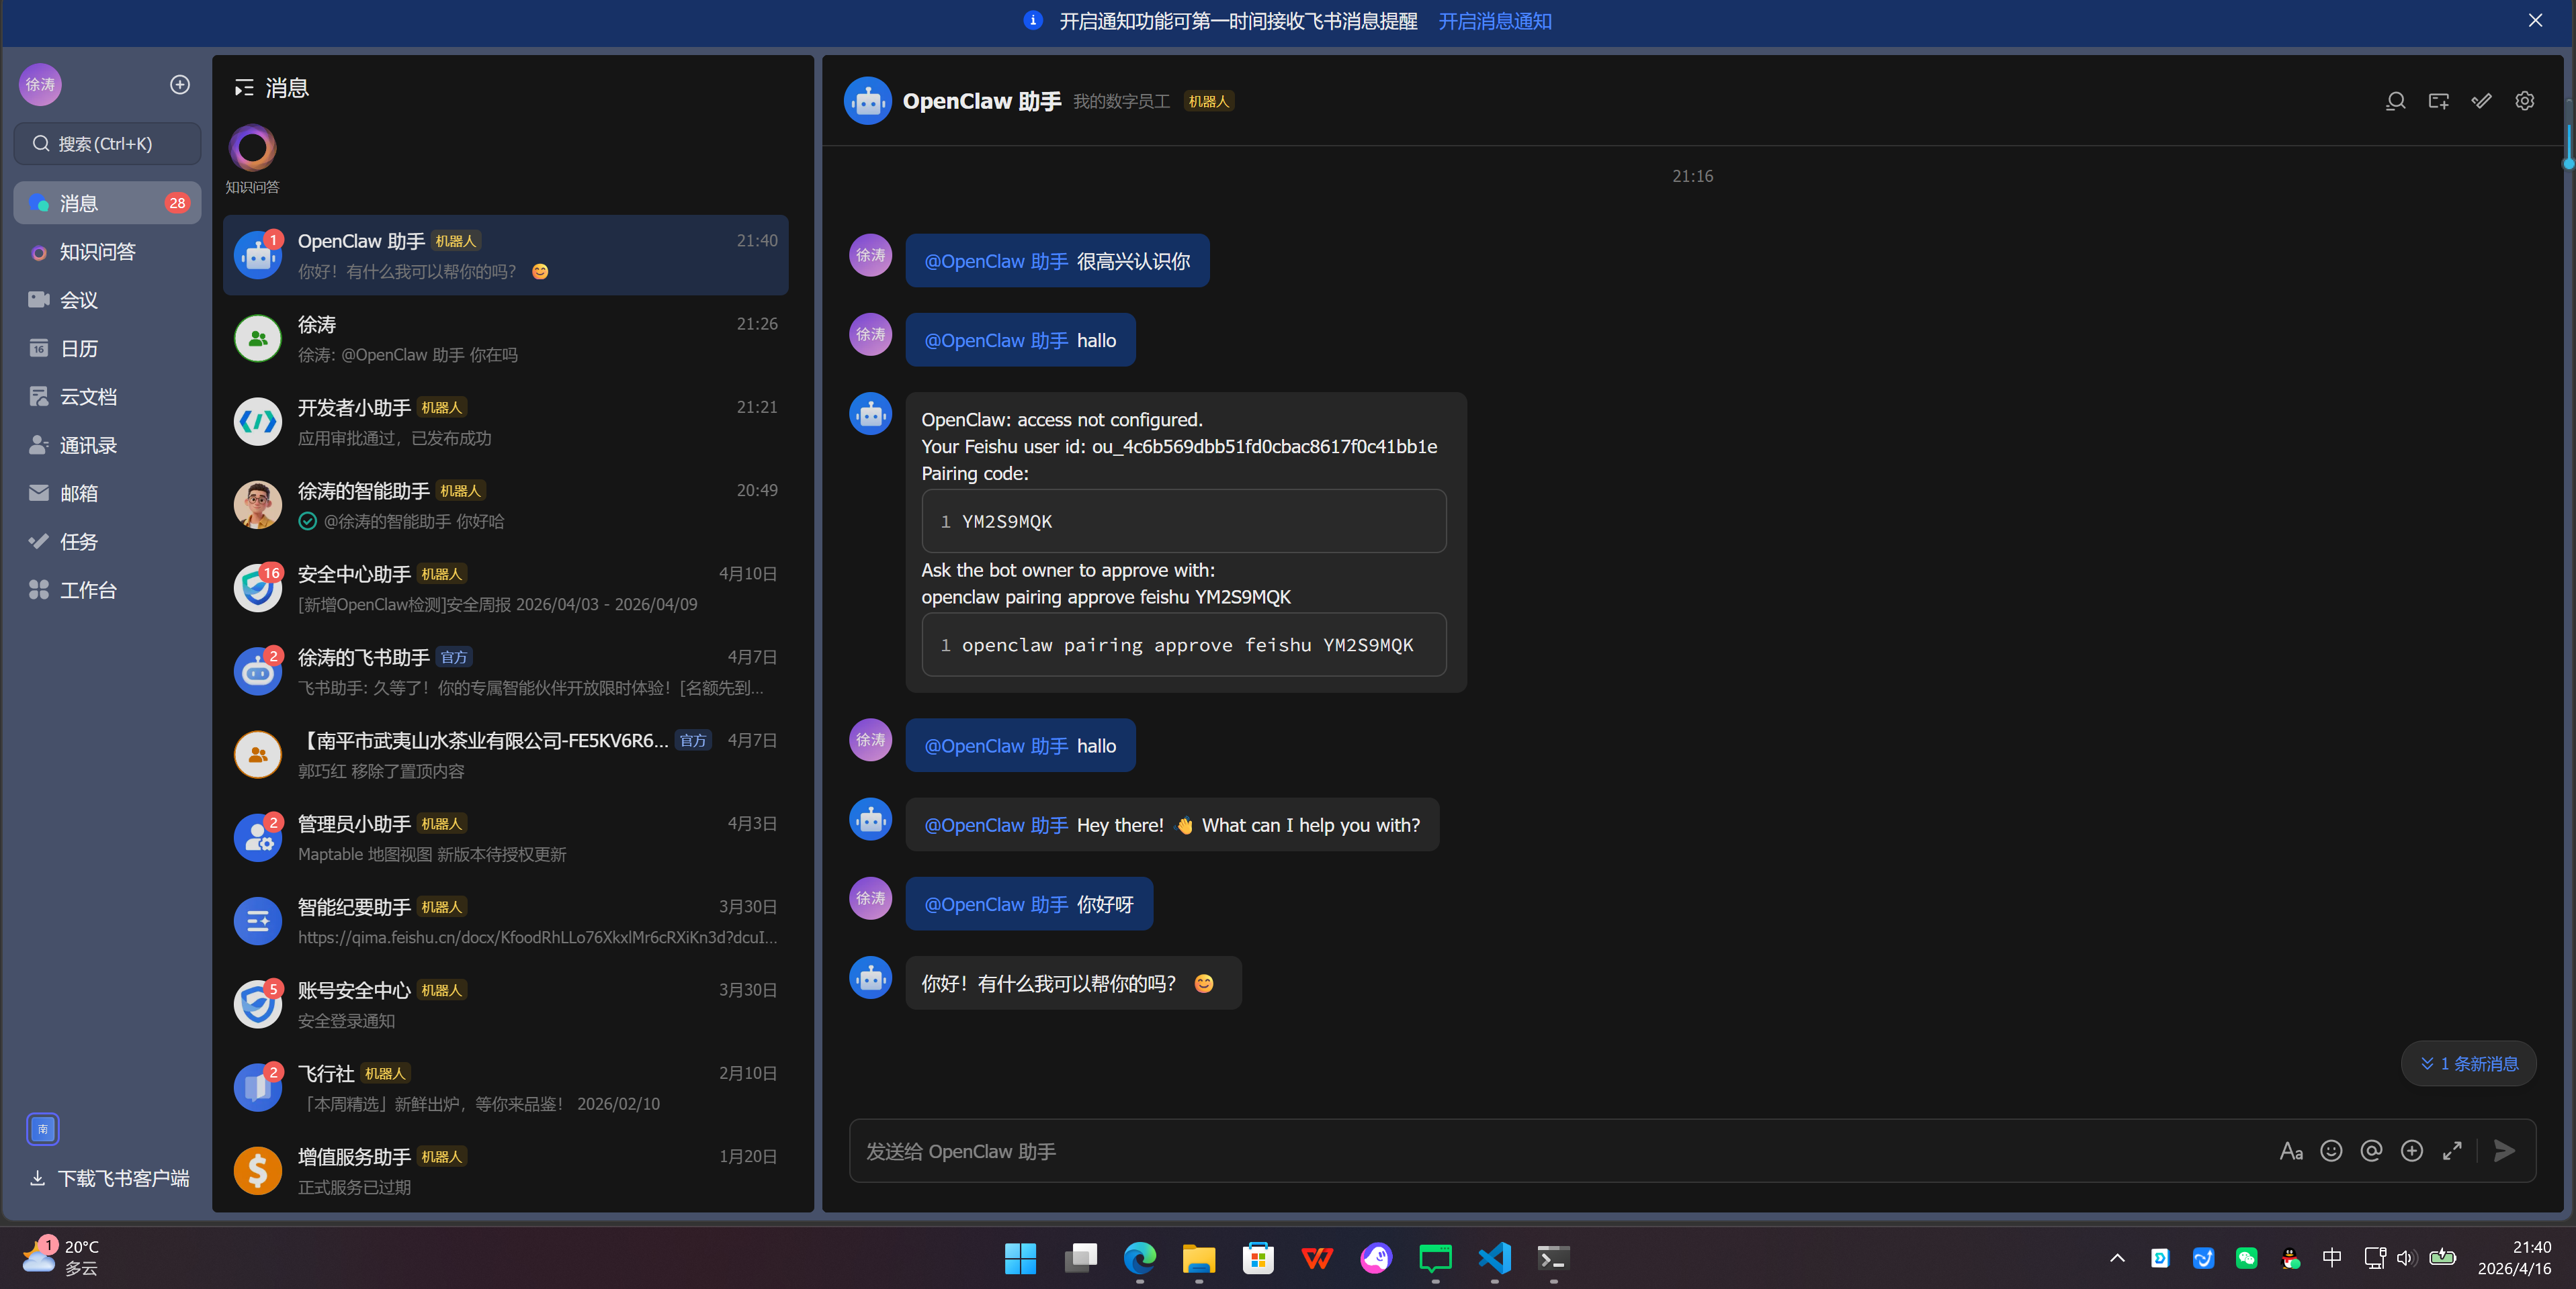
Task: Click the send message arrow icon
Action: [x=2504, y=1151]
